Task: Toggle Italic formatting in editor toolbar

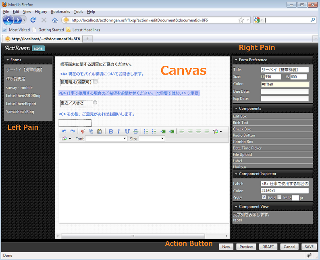Action: pyautogui.click(x=118, y=132)
